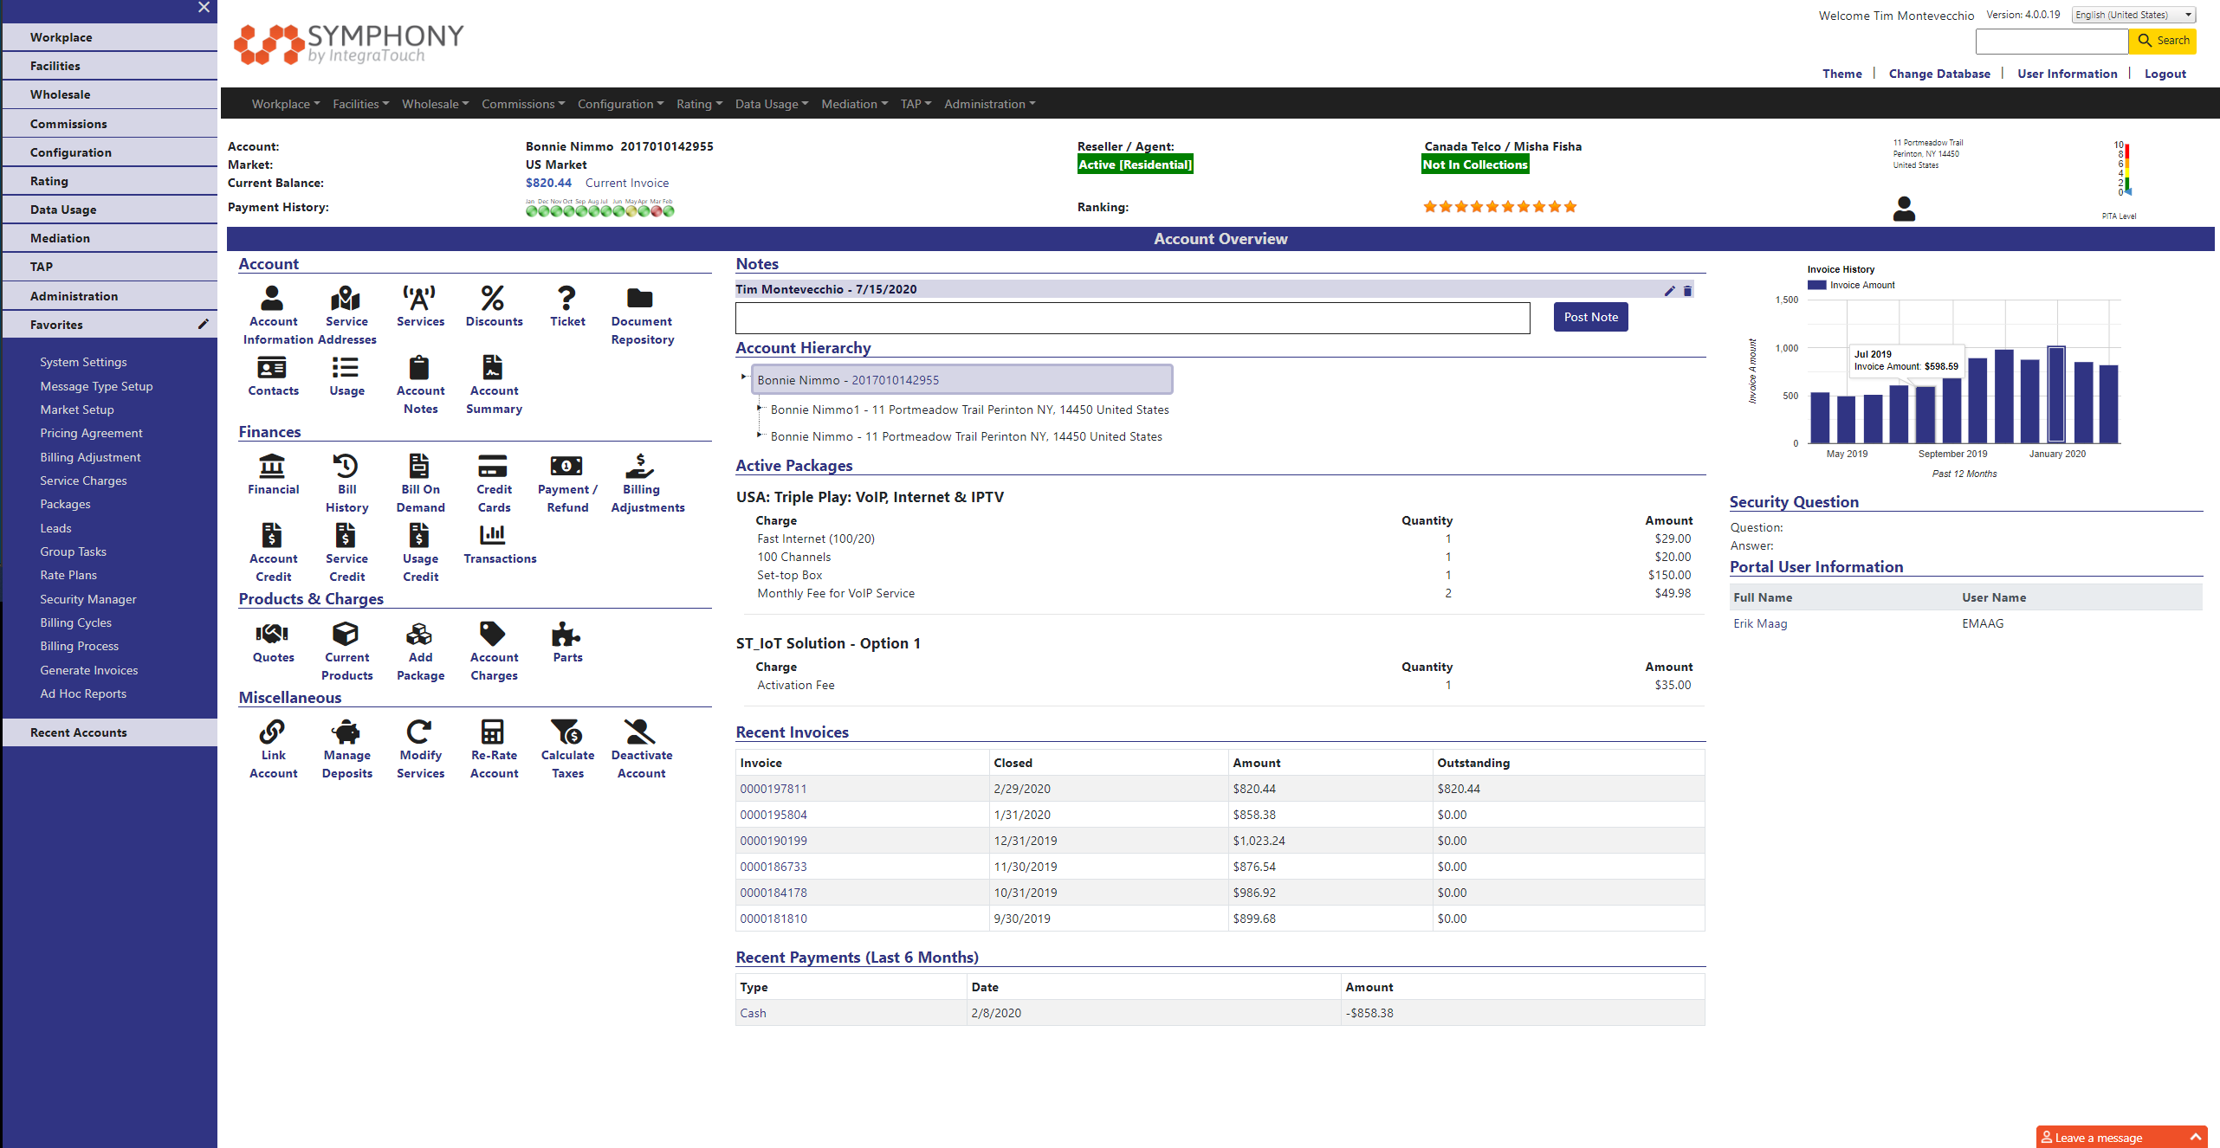Open the Document Repository
Image resolution: width=2220 pixels, height=1148 pixels.
[x=641, y=312]
